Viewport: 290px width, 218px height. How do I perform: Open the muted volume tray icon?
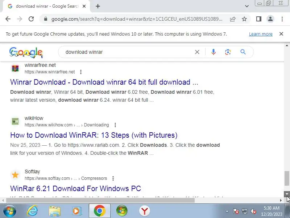253,211
